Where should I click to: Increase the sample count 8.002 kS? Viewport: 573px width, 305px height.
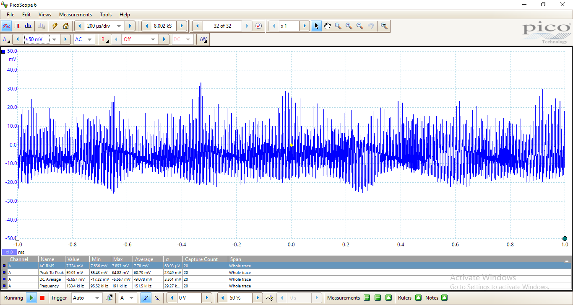click(182, 26)
